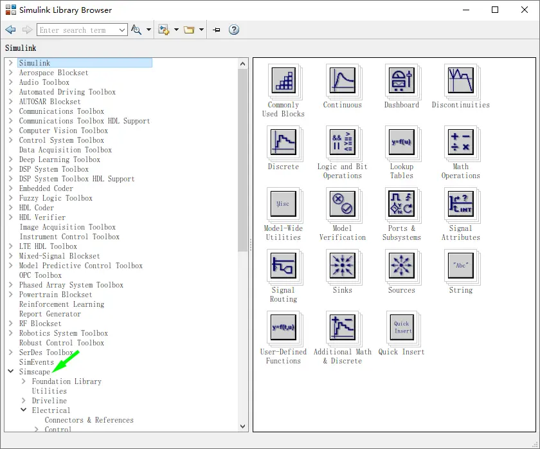Open the Signal Attributes library icon
Screen dimensions: 540x449
[x=461, y=204]
